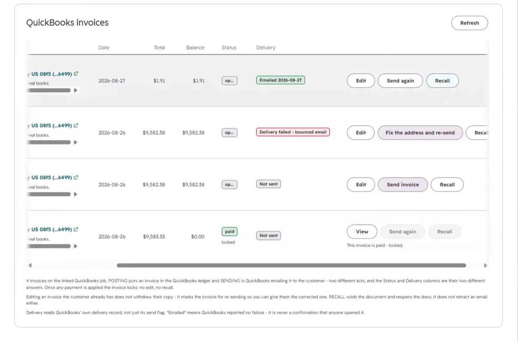Viewport: 518px width, 342px height.
Task: Click the table's left scroll arrow
Action: pos(30,265)
